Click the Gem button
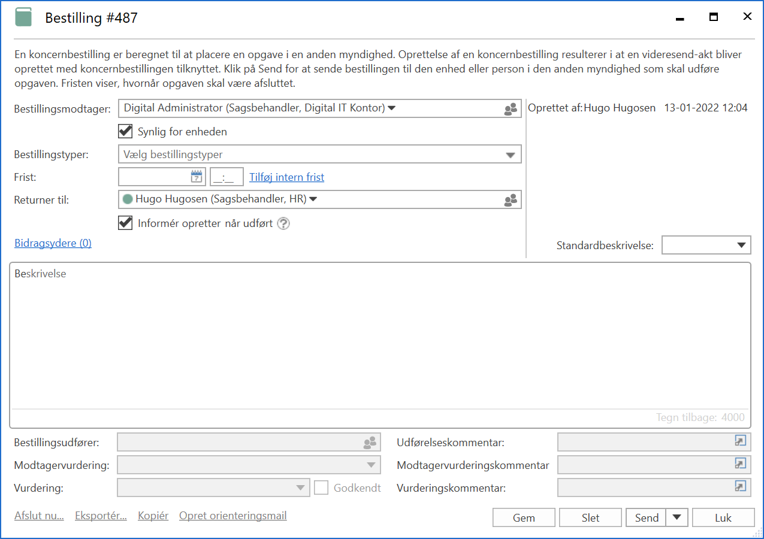 524,517
